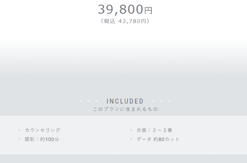
Task: Click the INCLUDED section heading
Action: coord(125,101)
